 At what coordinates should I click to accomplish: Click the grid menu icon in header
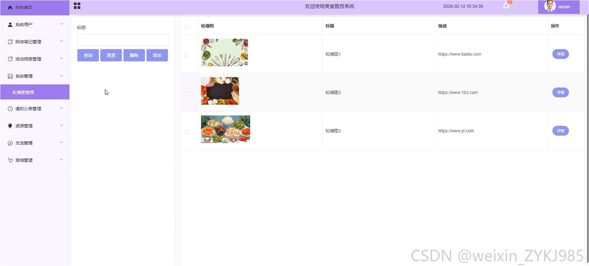pos(77,6)
